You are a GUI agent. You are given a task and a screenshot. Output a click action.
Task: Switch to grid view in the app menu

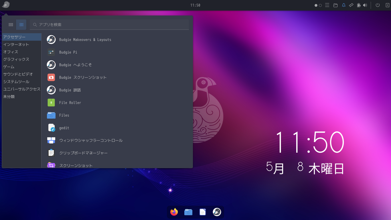tap(11, 24)
